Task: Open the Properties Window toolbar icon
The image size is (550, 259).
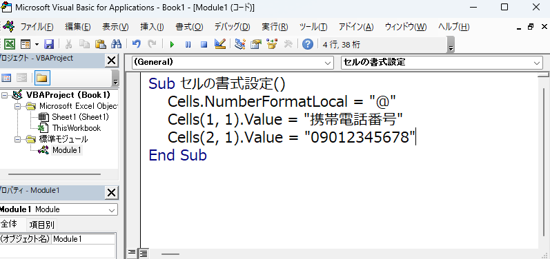Action: tap(256, 44)
